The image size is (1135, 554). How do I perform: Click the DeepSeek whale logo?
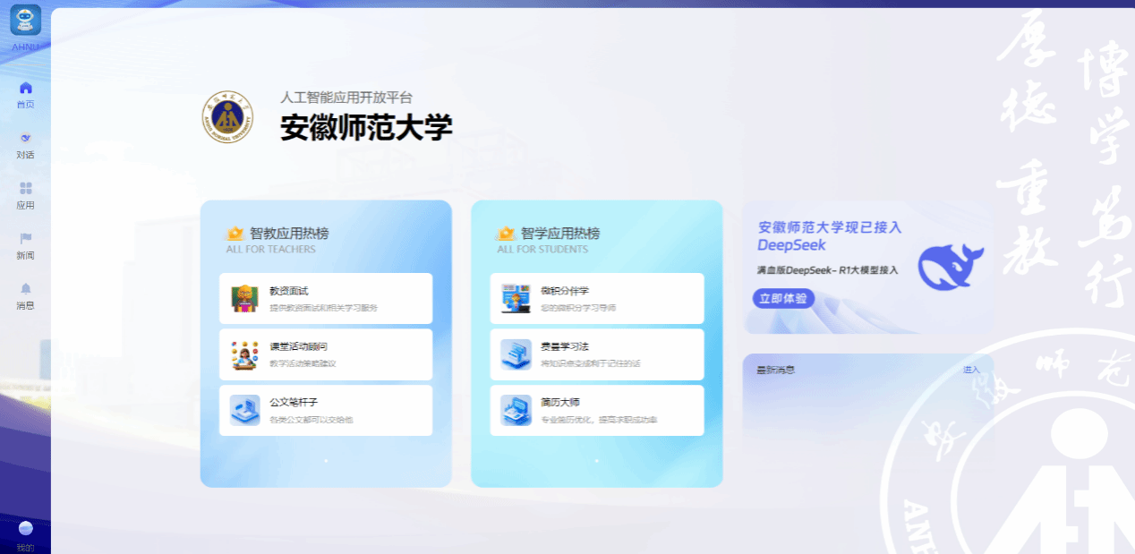pyautogui.click(x=951, y=267)
